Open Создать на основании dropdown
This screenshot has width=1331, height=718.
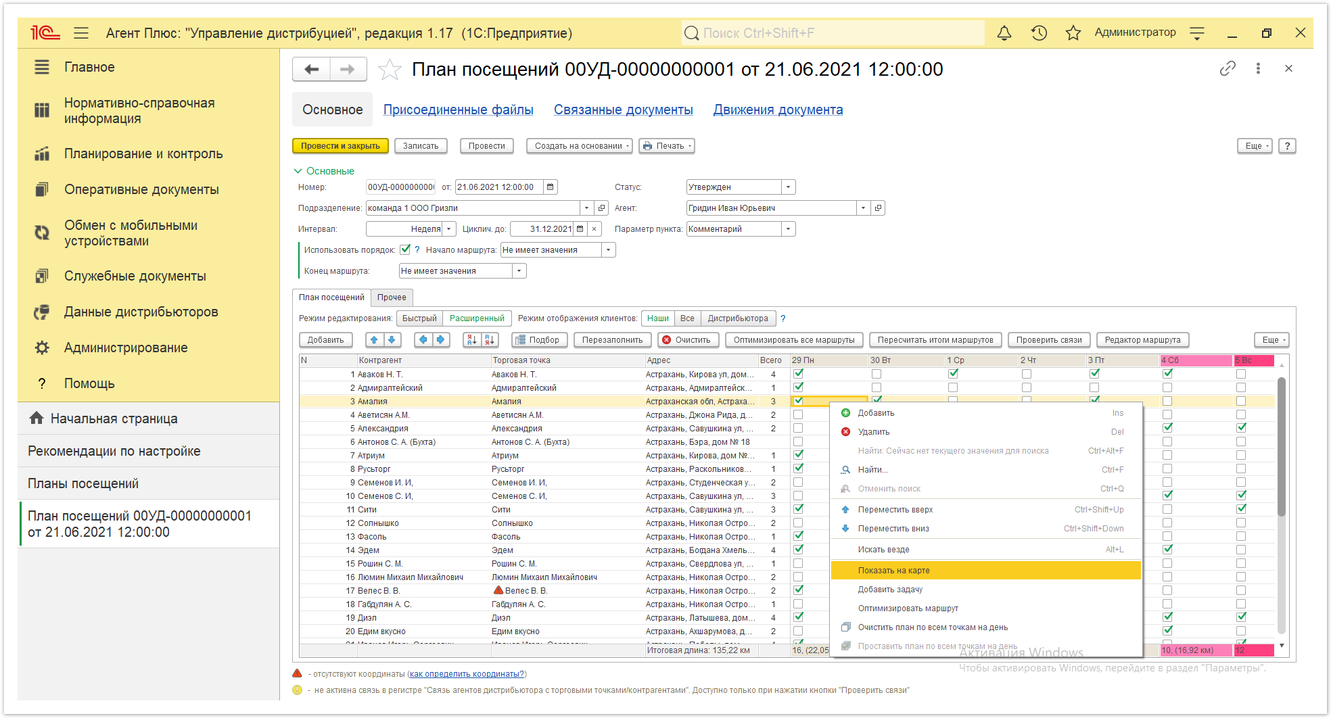pyautogui.click(x=580, y=146)
